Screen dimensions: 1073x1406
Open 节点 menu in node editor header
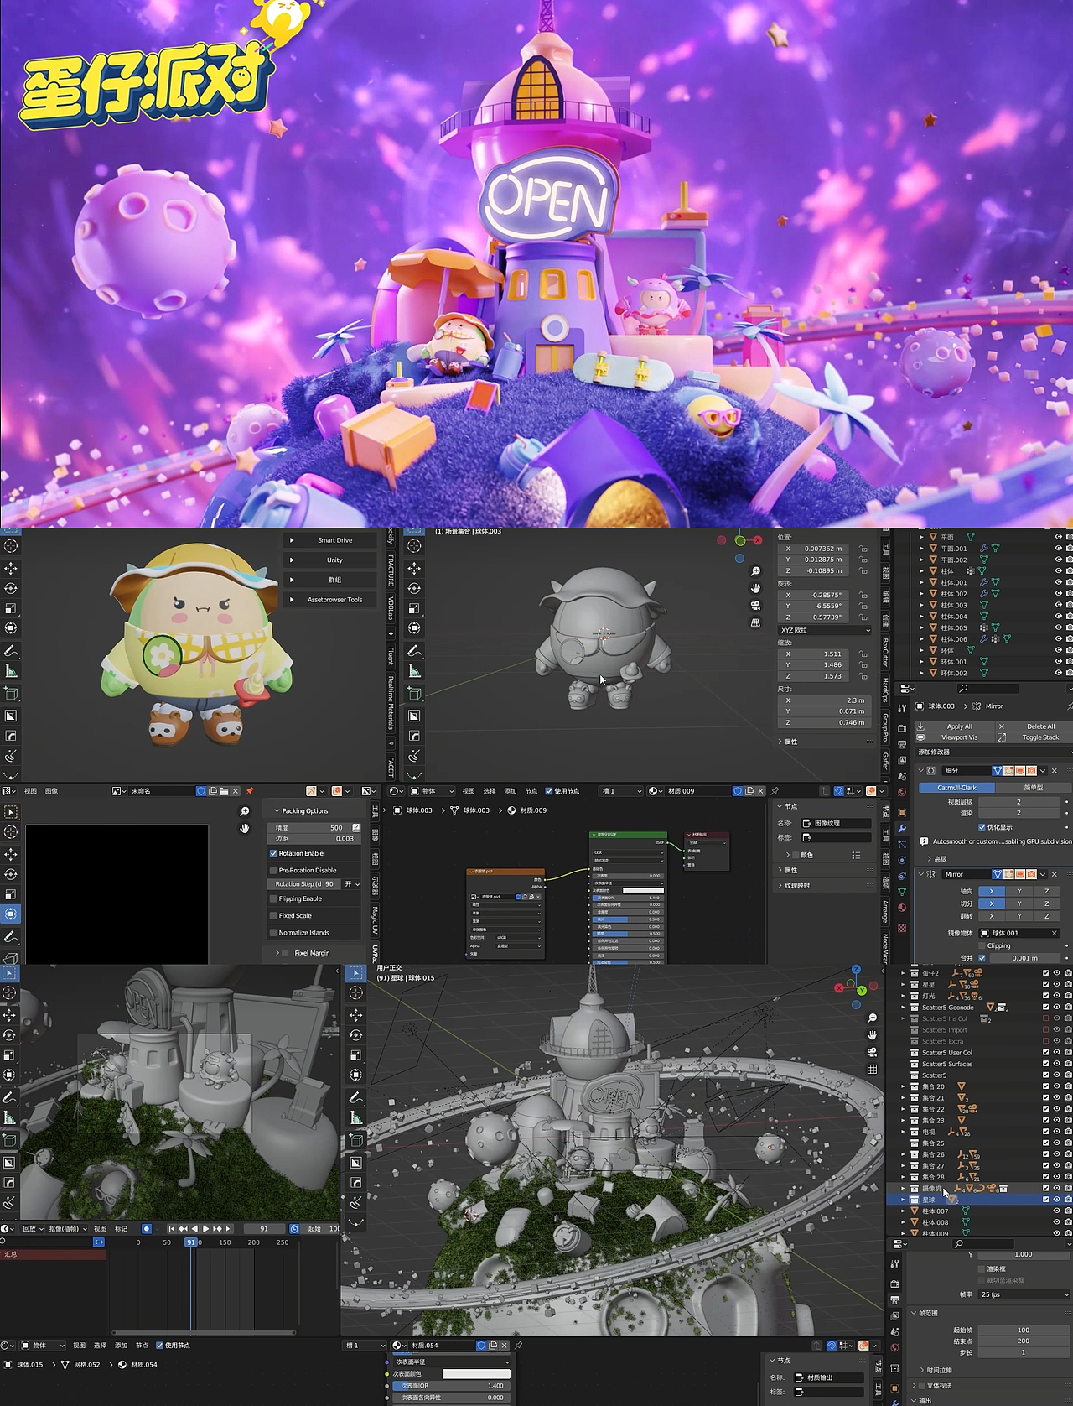(x=531, y=791)
